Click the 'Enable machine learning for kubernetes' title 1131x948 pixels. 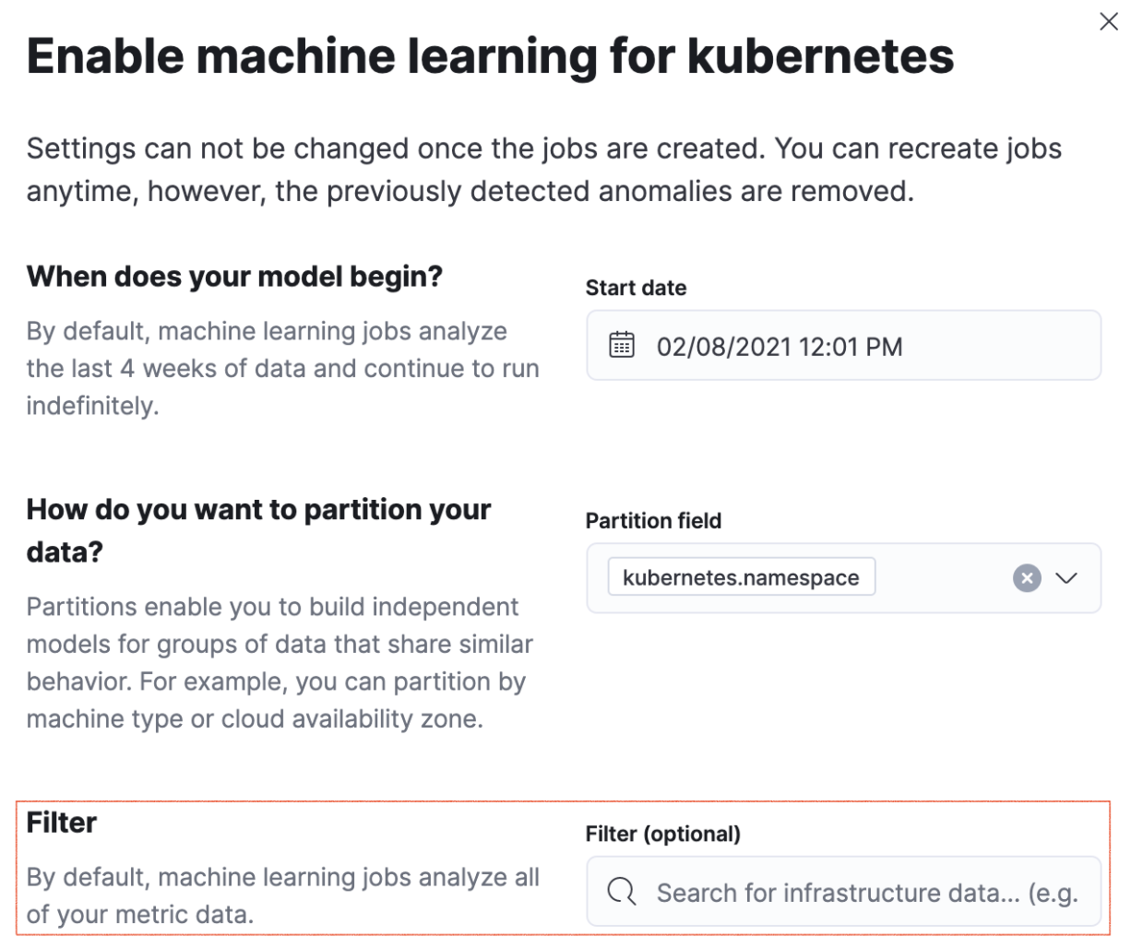point(490,55)
